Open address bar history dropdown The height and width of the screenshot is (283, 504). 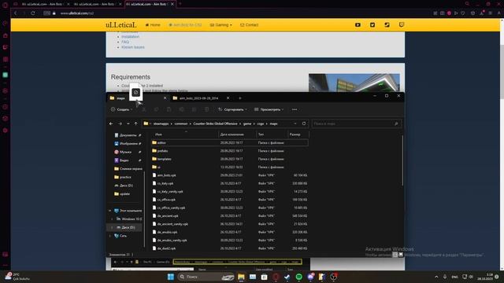coord(295,123)
